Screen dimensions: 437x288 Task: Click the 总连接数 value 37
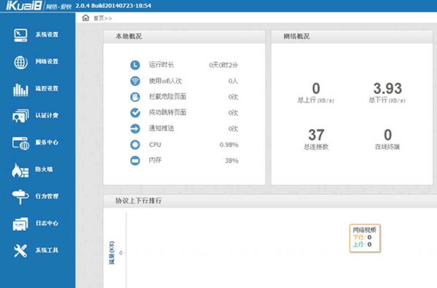pos(316,135)
